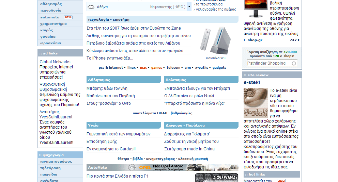Open the βαθμολογίες link
This screenshot has height=182, width=338.
[x=182, y=113]
